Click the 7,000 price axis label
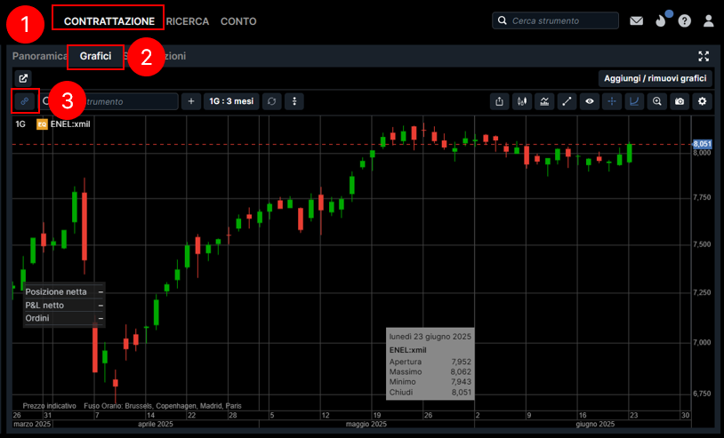The image size is (724, 438). [x=702, y=343]
